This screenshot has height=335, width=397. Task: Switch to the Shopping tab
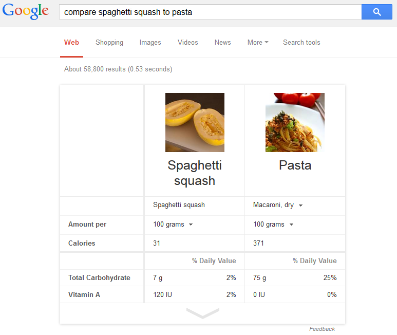click(x=109, y=43)
